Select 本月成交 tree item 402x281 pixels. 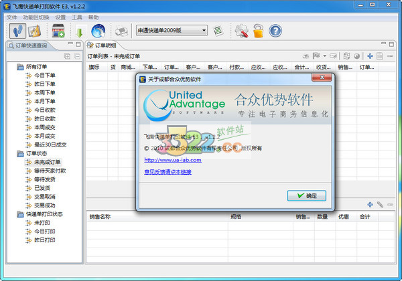click(x=40, y=136)
